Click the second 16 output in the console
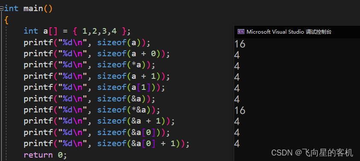 click(240, 111)
